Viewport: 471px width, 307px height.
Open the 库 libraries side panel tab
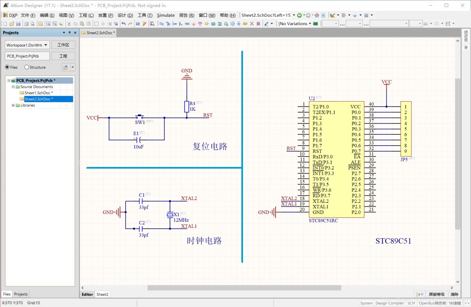[466, 47]
